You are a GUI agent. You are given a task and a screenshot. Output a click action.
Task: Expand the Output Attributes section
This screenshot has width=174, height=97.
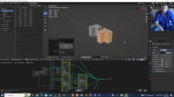tap(159, 69)
